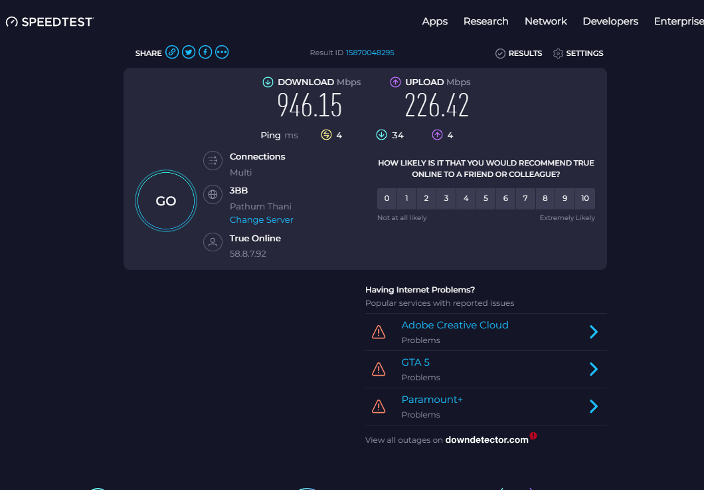Click the user icon beside True Online
This screenshot has width=704, height=490.
[x=213, y=242]
